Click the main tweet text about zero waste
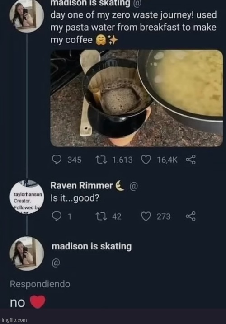This screenshot has height=324, width=226. click(134, 28)
